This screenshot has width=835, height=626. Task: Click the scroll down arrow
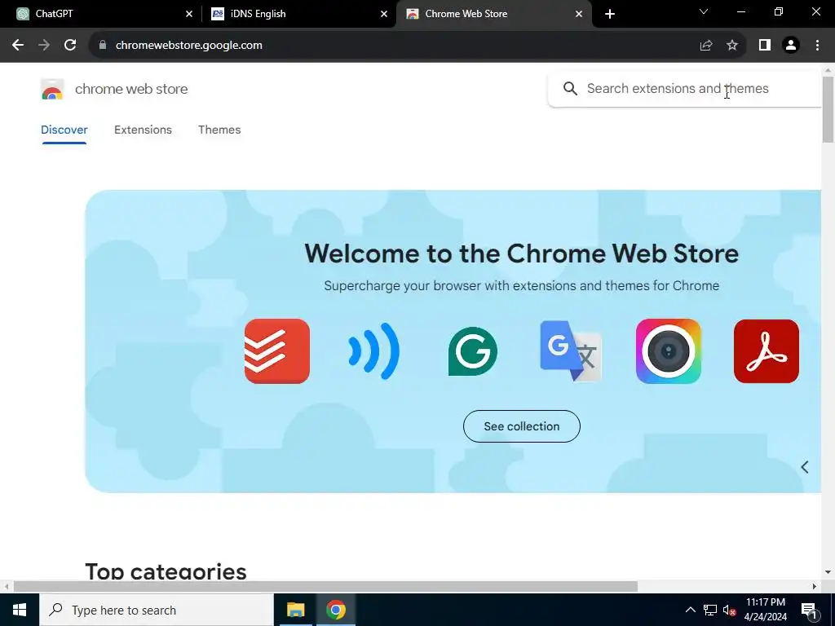pyautogui.click(x=828, y=572)
